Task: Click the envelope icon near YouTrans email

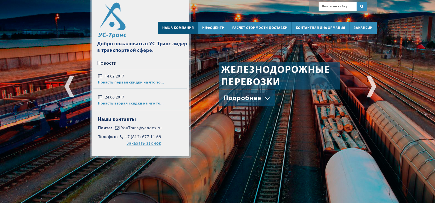Action: [x=117, y=128]
